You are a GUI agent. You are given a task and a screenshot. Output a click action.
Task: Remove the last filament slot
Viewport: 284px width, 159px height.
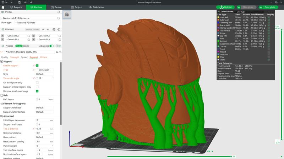pos(48,29)
